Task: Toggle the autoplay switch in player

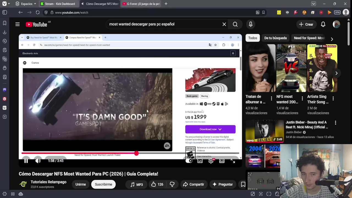Action: click(x=189, y=161)
